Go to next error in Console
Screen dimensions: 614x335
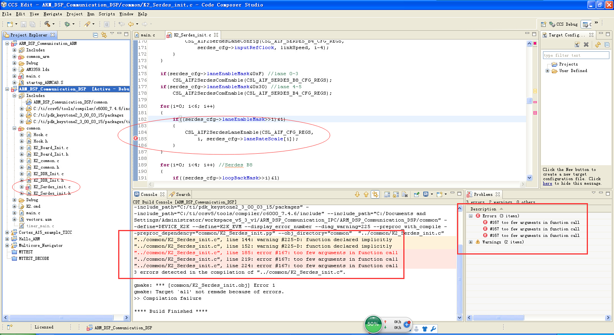357,194
